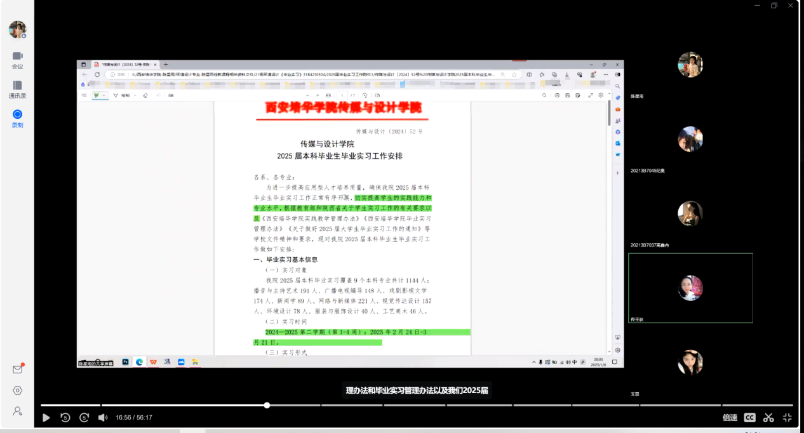Click the subtitle caption text overlay
The height and width of the screenshot is (433, 804).
point(416,390)
